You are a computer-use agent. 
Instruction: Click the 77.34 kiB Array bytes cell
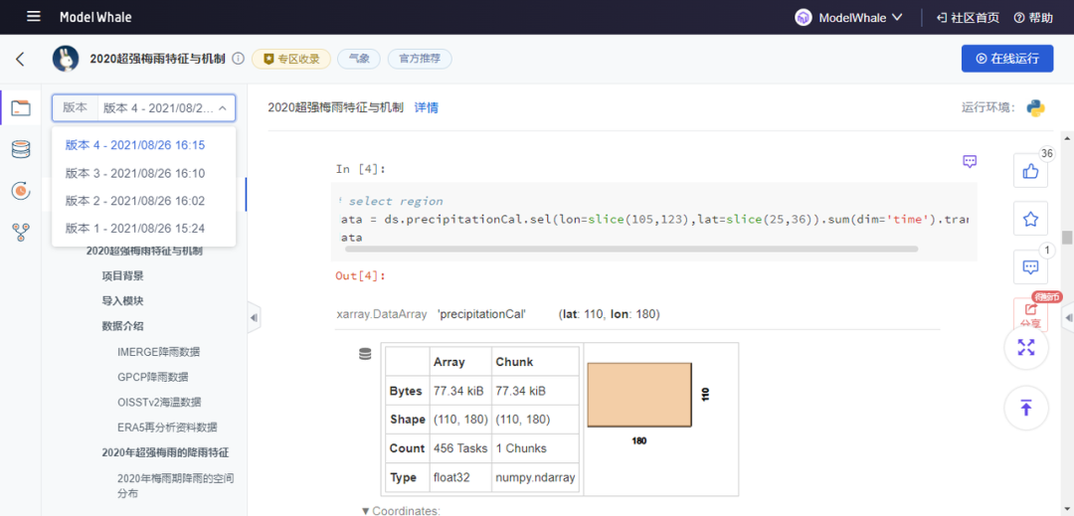pos(458,392)
